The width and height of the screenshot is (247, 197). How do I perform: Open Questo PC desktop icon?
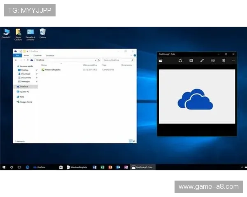6,32
